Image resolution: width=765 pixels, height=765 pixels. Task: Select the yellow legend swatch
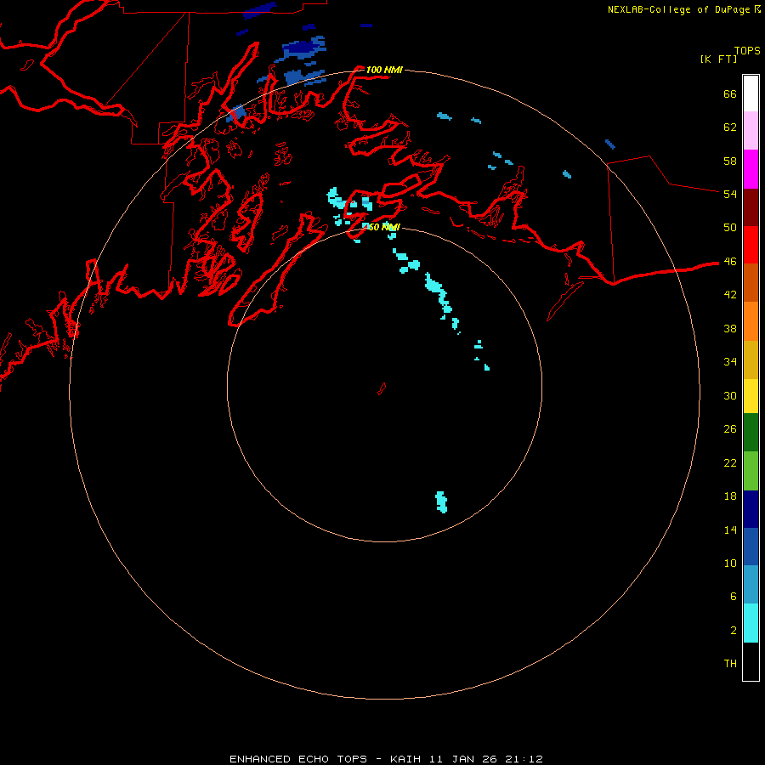(x=751, y=396)
